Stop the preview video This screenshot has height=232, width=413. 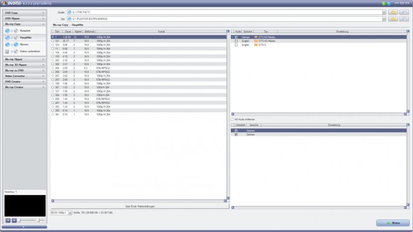click(x=14, y=221)
